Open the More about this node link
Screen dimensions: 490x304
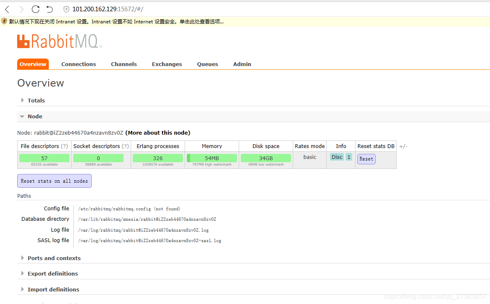pyautogui.click(x=158, y=133)
